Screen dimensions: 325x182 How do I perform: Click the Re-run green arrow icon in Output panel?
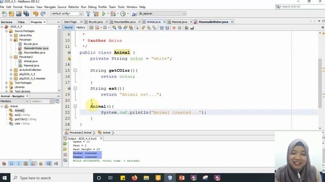(66, 144)
